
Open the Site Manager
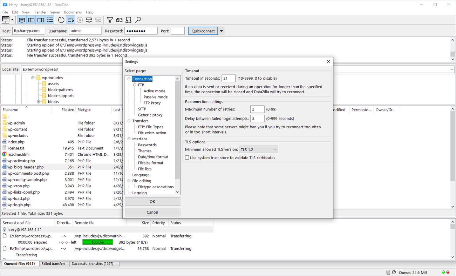(x=6, y=20)
